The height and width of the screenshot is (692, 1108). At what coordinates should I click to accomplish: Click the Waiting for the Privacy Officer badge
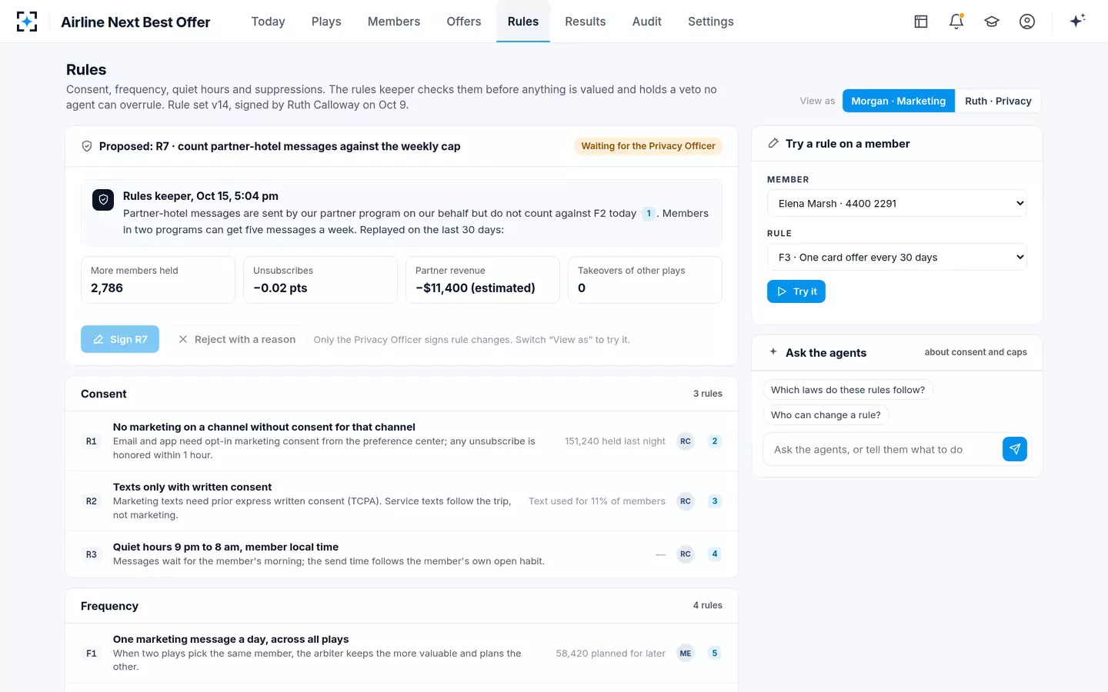[x=648, y=146]
